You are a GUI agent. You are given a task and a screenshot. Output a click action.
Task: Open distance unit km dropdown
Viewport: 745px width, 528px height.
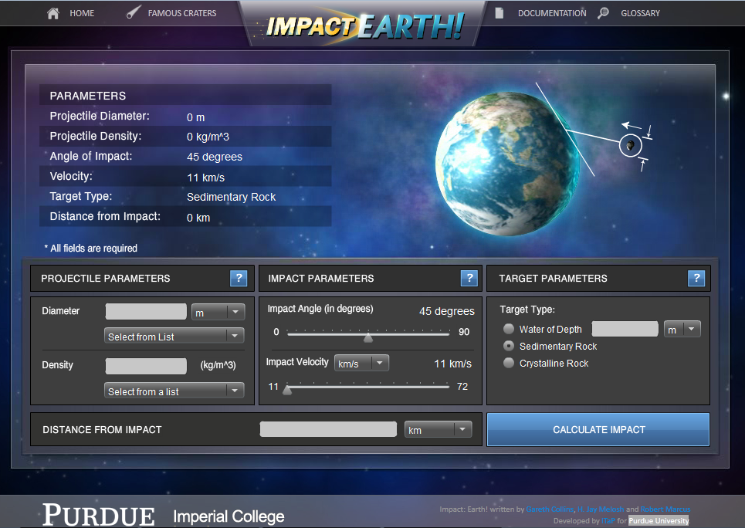pyautogui.click(x=438, y=430)
